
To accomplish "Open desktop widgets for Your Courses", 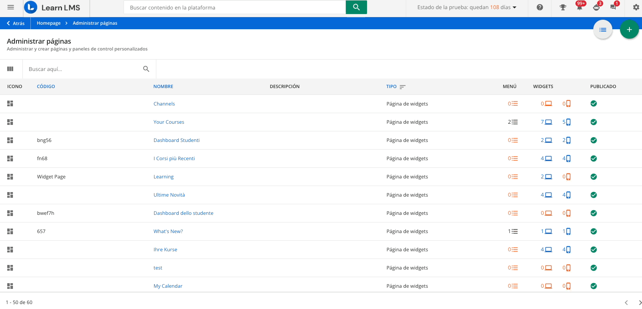I will (546, 122).
